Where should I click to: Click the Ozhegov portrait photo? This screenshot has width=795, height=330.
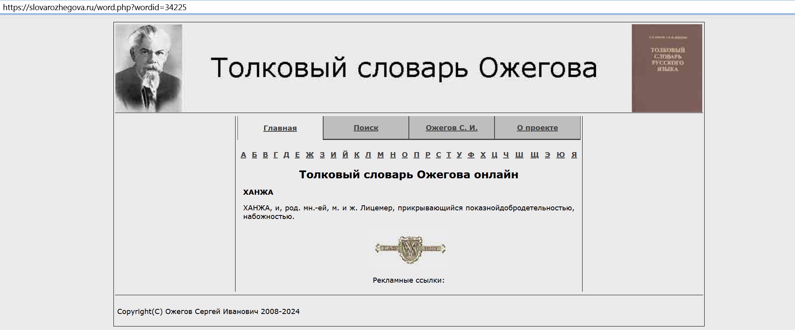[149, 68]
